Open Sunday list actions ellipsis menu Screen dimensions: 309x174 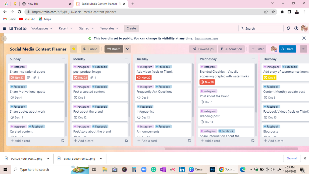63,59
